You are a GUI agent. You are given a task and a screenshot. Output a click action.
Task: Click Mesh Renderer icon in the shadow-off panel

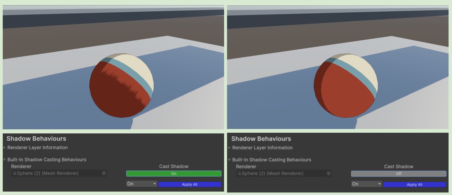pyautogui.click(x=239, y=173)
